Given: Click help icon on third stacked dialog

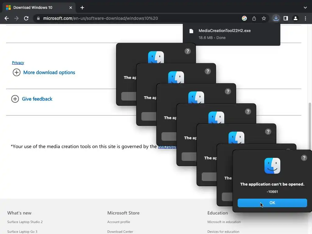Looking at the screenshot, I should pos(228,91).
